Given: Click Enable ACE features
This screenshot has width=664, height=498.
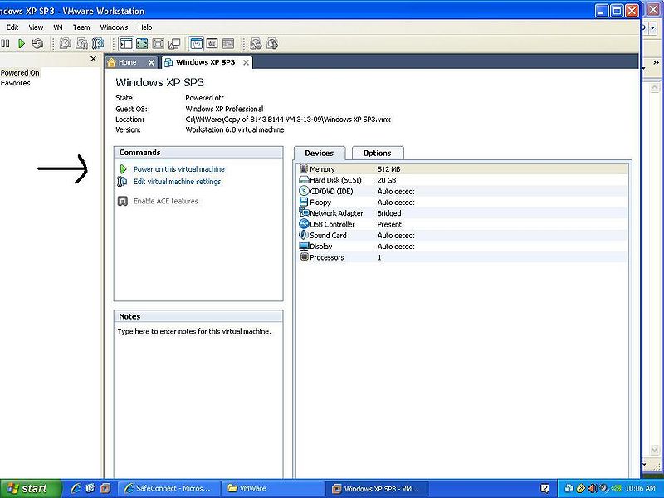Looking at the screenshot, I should (x=166, y=201).
